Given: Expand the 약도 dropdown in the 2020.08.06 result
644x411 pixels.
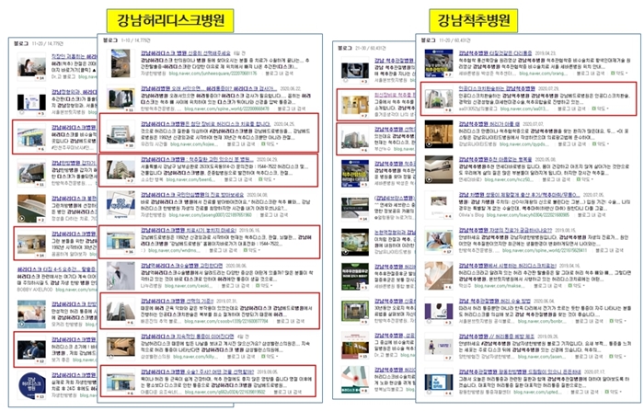Looking at the screenshot, I should 264,285.
